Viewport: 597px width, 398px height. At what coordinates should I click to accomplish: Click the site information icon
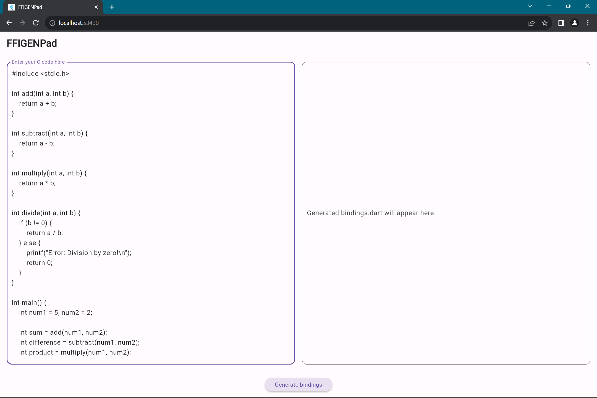tap(52, 23)
